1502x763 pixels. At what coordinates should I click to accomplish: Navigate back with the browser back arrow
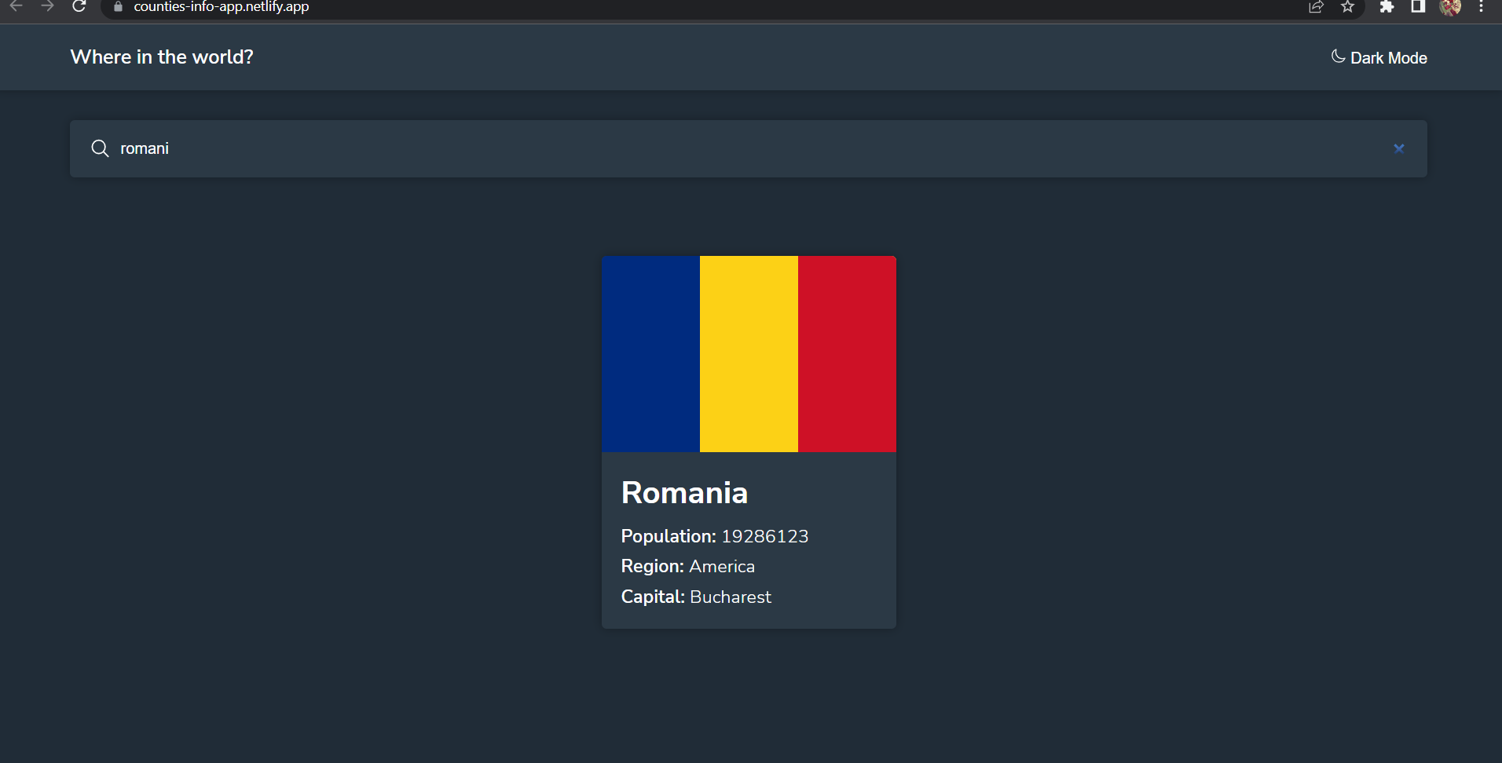(17, 7)
